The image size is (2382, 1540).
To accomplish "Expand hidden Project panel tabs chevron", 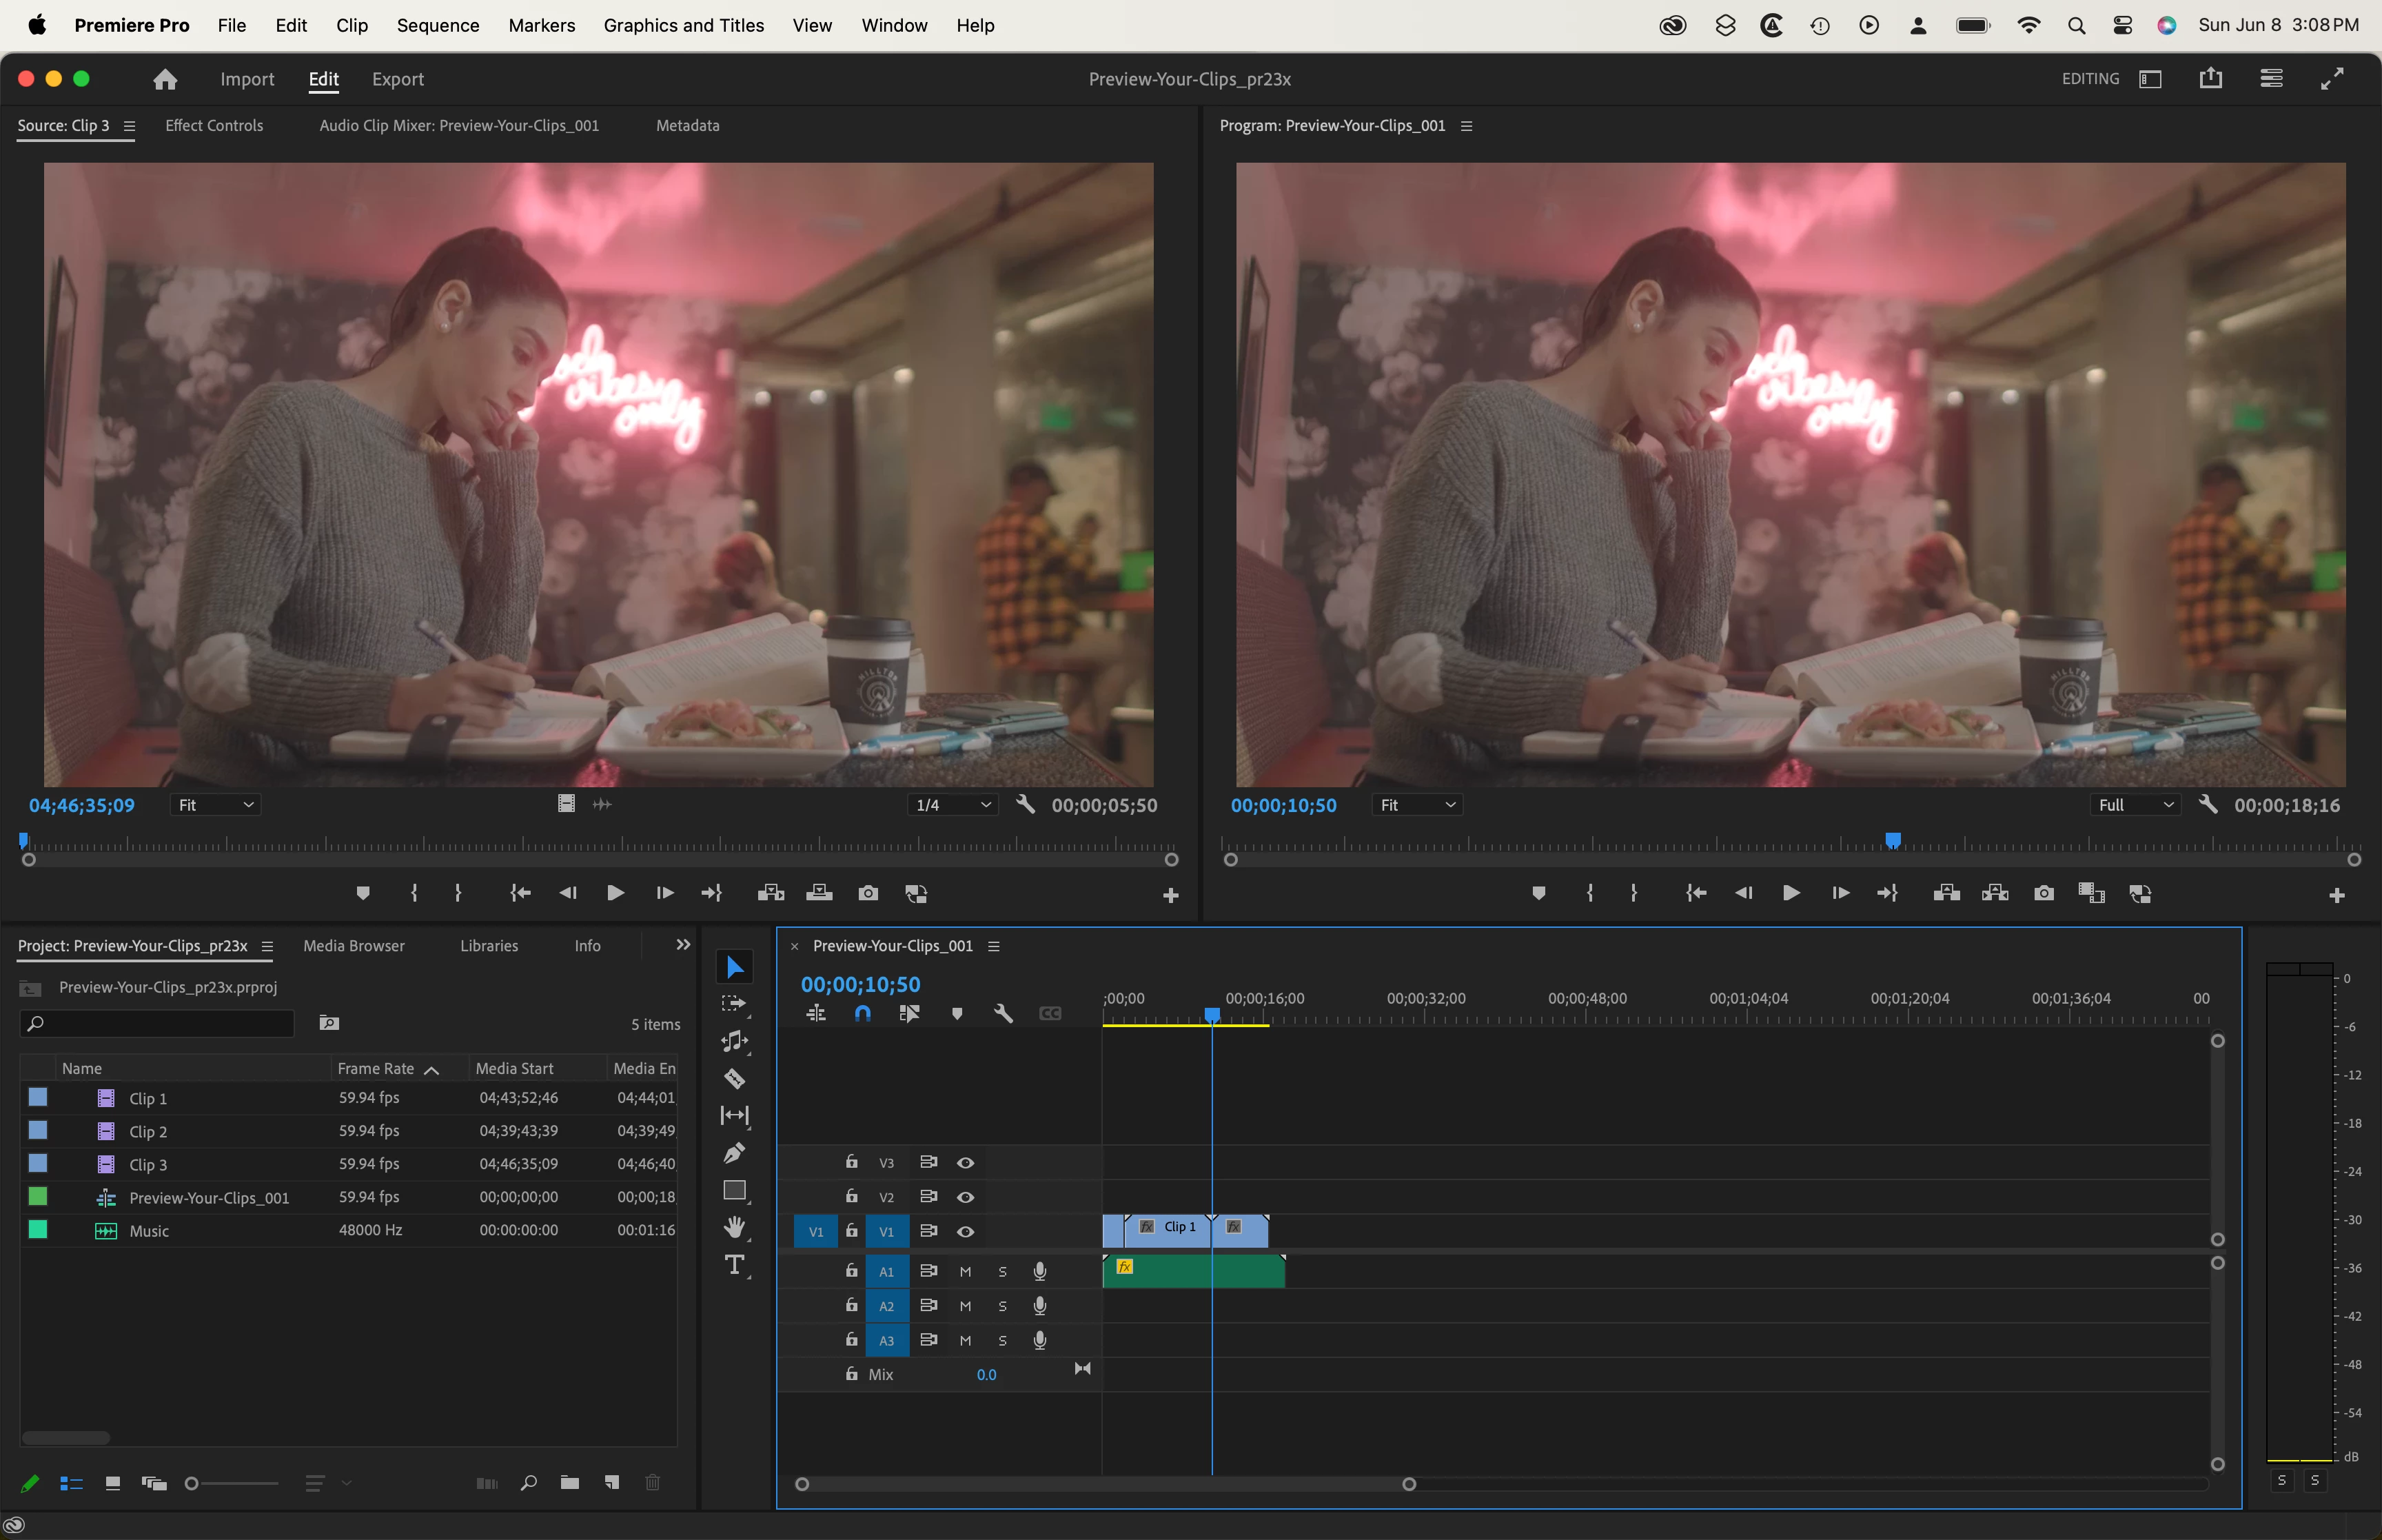I will click(x=683, y=945).
